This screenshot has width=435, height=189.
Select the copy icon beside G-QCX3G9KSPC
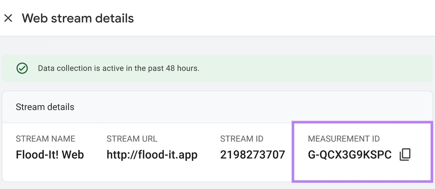pyautogui.click(x=405, y=154)
